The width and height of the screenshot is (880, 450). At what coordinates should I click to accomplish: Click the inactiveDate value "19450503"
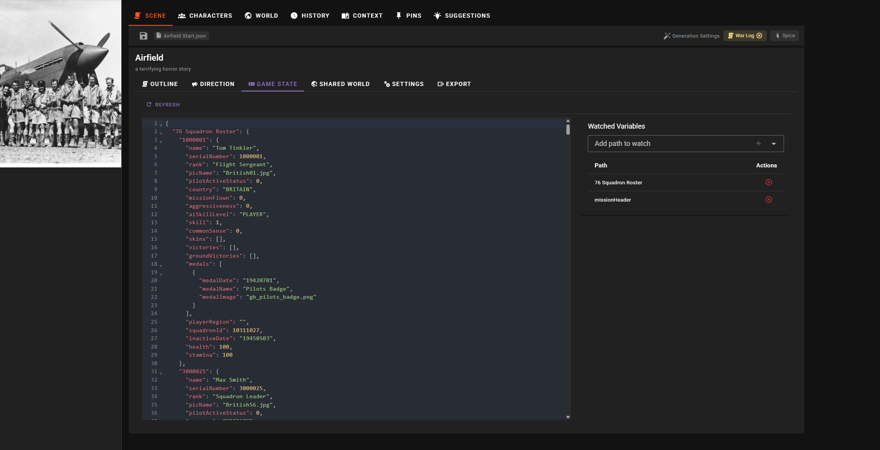256,338
